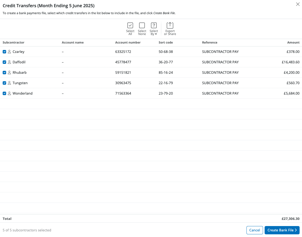Click the person icon beside Wonderland
This screenshot has height=237, width=302.
coord(9,93)
